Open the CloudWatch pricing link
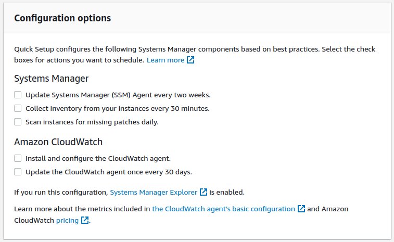The width and height of the screenshot is (394, 242). point(67,220)
